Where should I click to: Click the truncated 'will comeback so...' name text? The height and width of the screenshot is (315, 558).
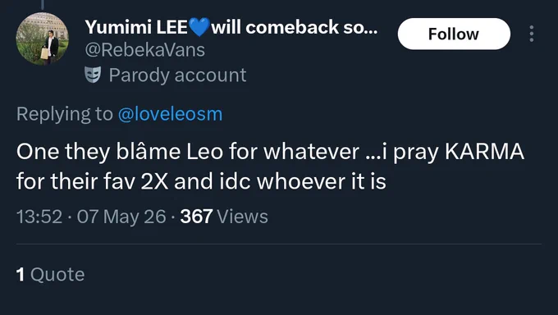coord(295,27)
